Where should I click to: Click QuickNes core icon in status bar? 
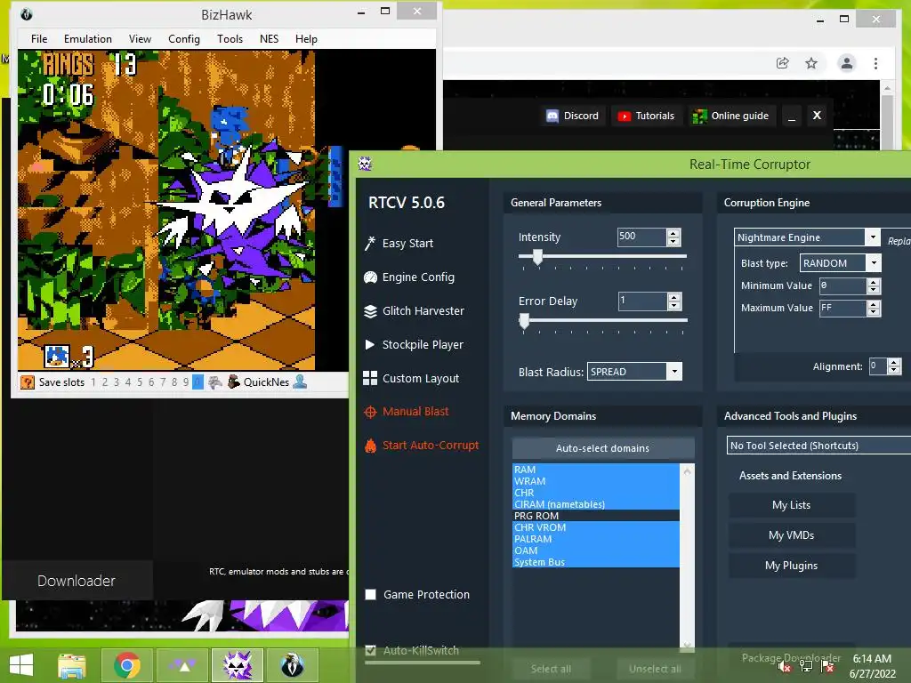(x=234, y=382)
